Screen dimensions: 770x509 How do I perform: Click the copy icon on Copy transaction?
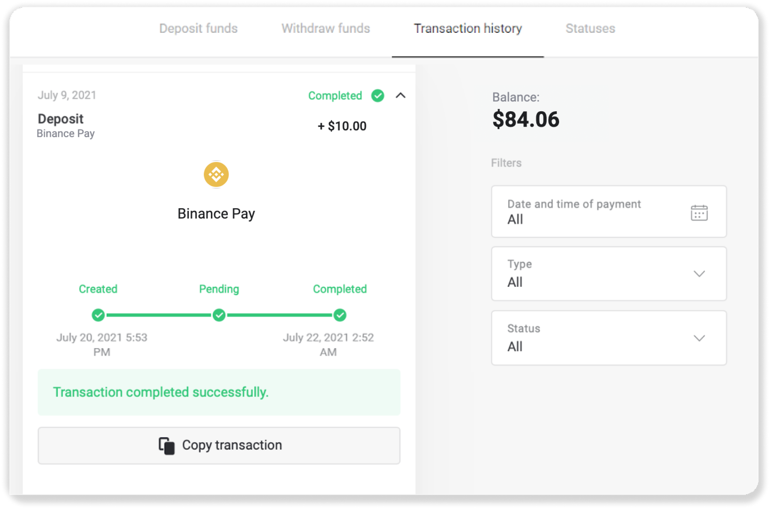[x=167, y=445]
